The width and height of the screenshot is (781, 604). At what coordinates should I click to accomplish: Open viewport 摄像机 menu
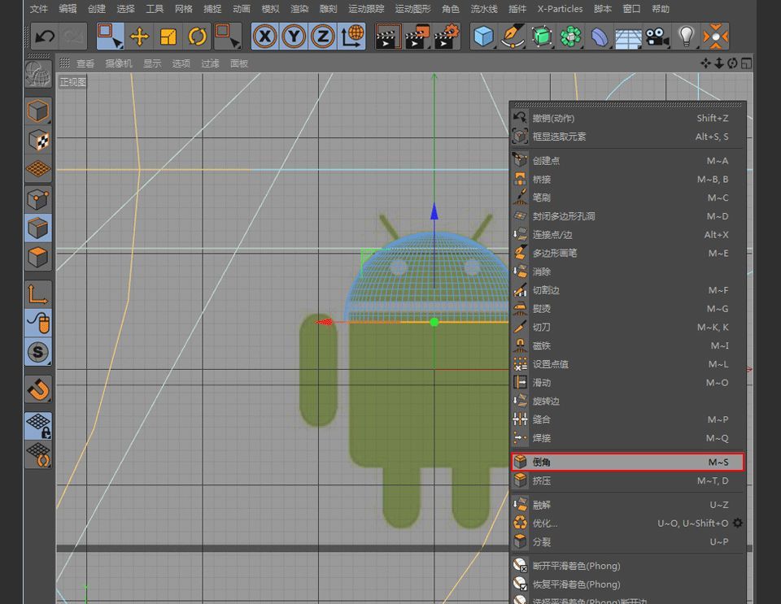tap(119, 63)
